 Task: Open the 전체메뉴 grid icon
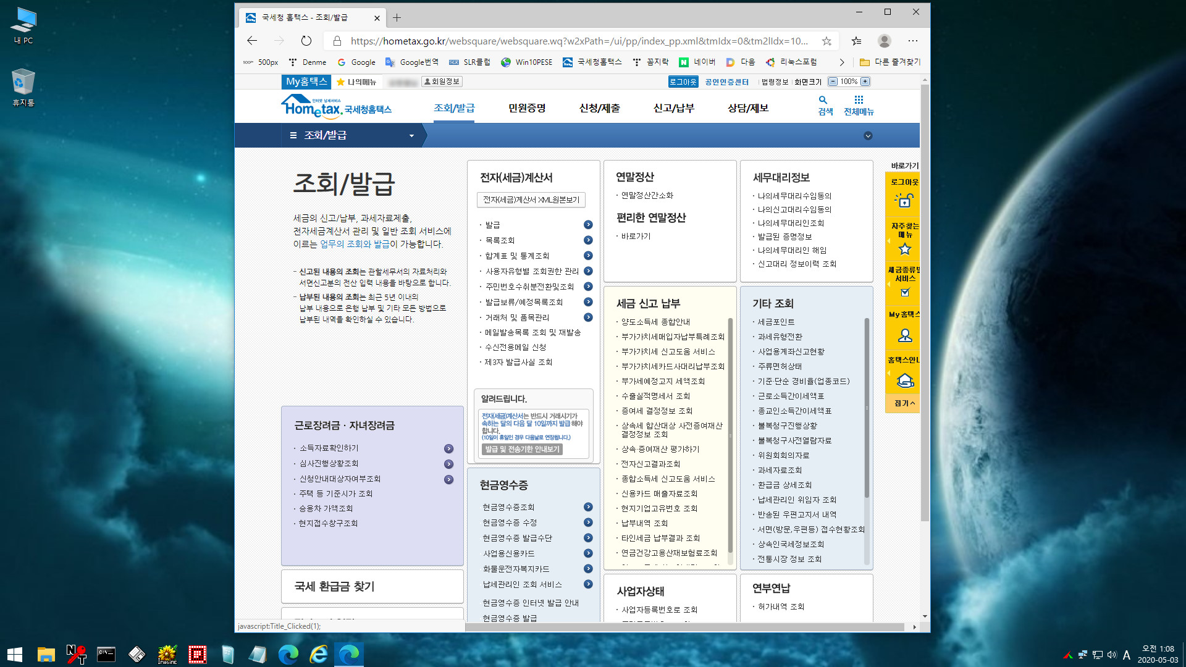(x=859, y=100)
